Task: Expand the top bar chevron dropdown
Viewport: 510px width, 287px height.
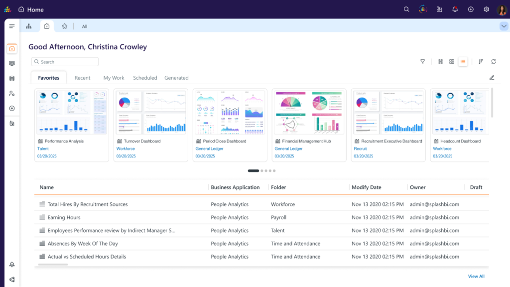Action: point(503,26)
